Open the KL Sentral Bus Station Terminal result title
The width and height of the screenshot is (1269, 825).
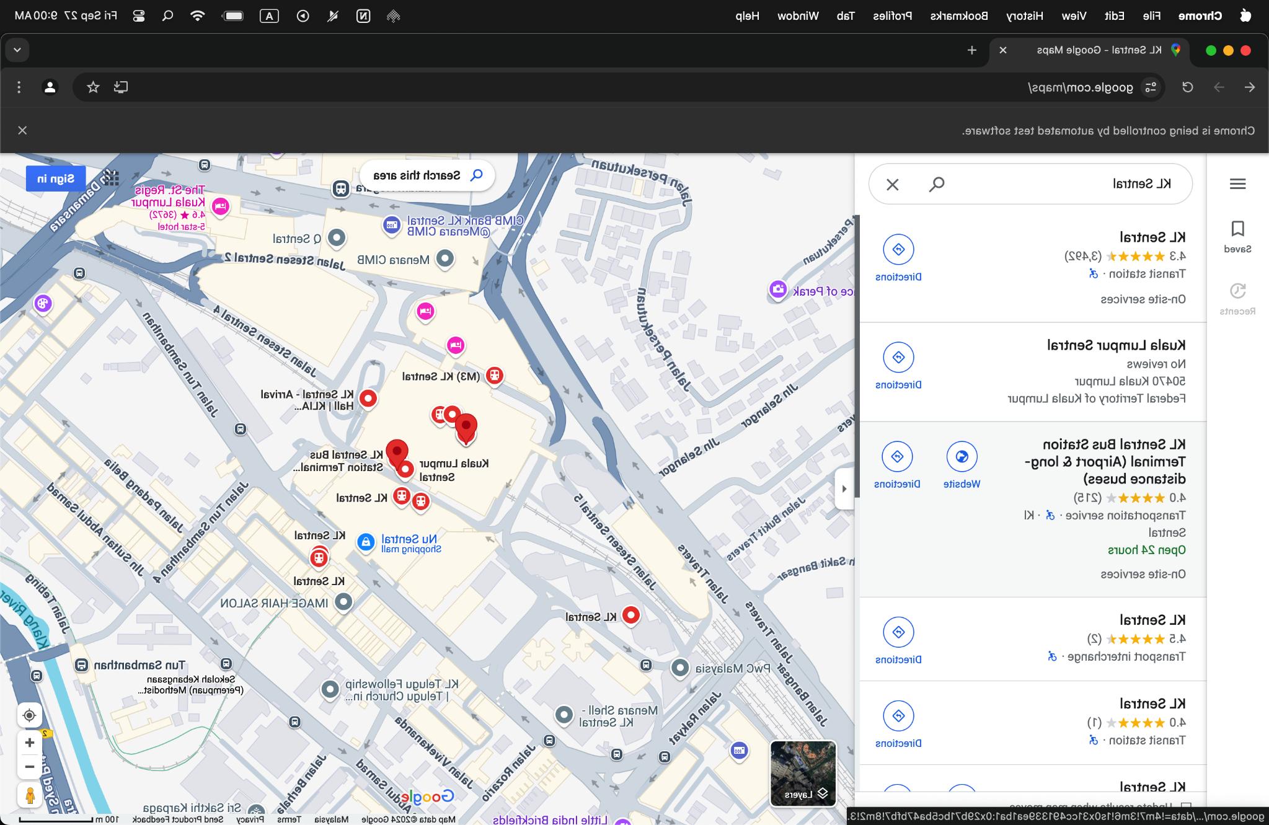pos(1105,461)
